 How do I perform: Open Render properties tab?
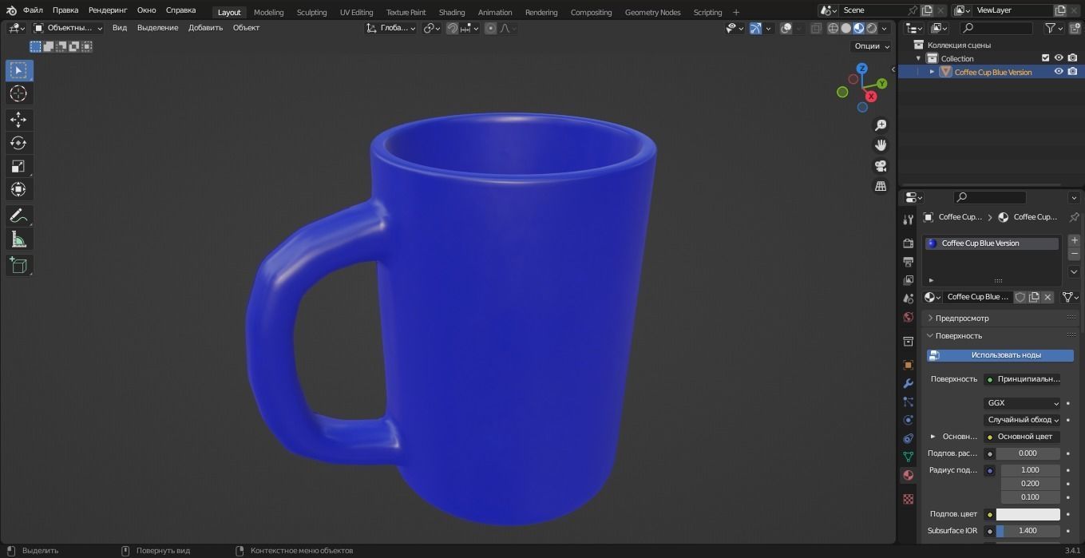(908, 243)
